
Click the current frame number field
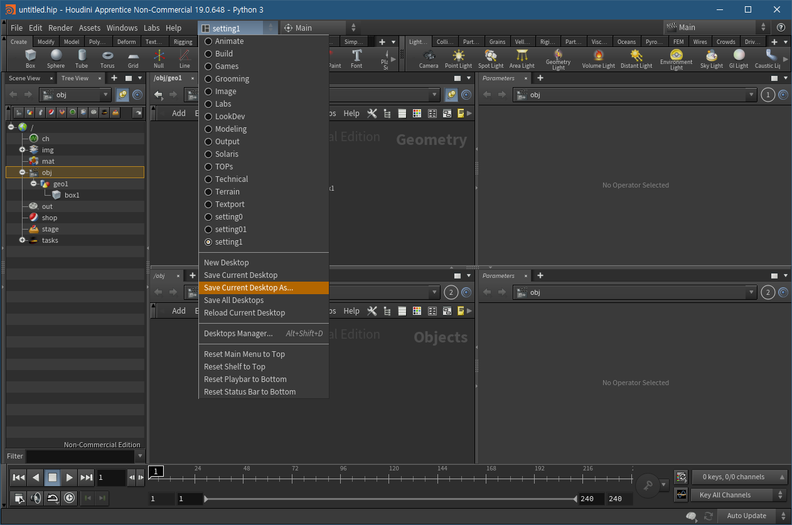(111, 477)
